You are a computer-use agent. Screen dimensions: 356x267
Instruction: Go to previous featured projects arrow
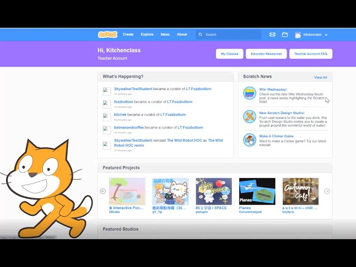(x=103, y=191)
